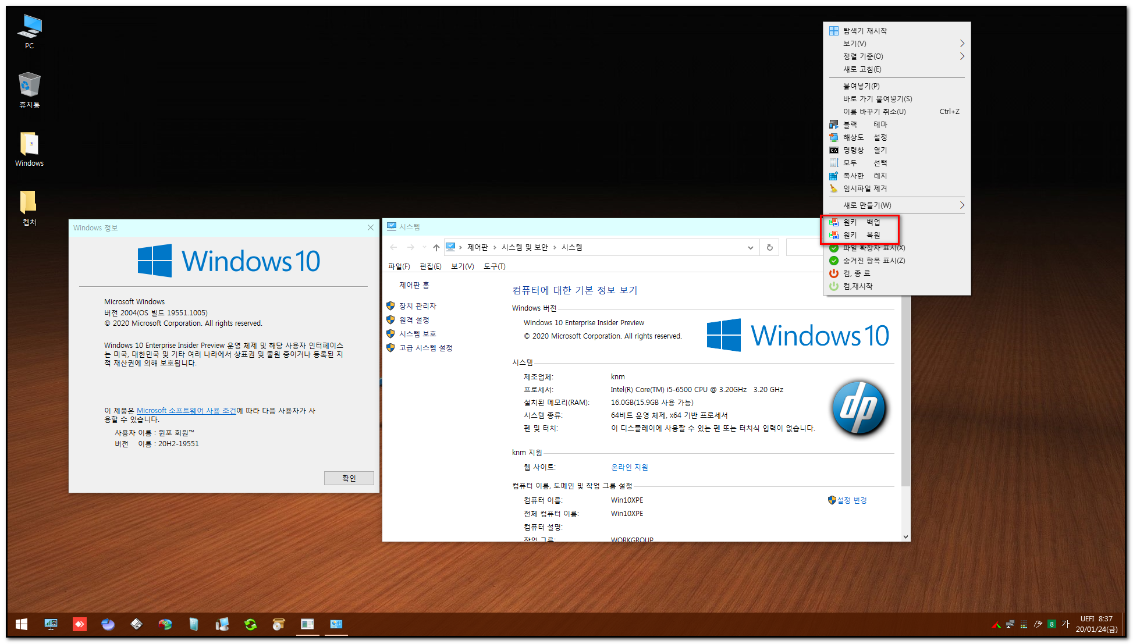Open 파일(F) menu in System window
Image resolution: width=1133 pixels, height=644 pixels.
pos(399,266)
